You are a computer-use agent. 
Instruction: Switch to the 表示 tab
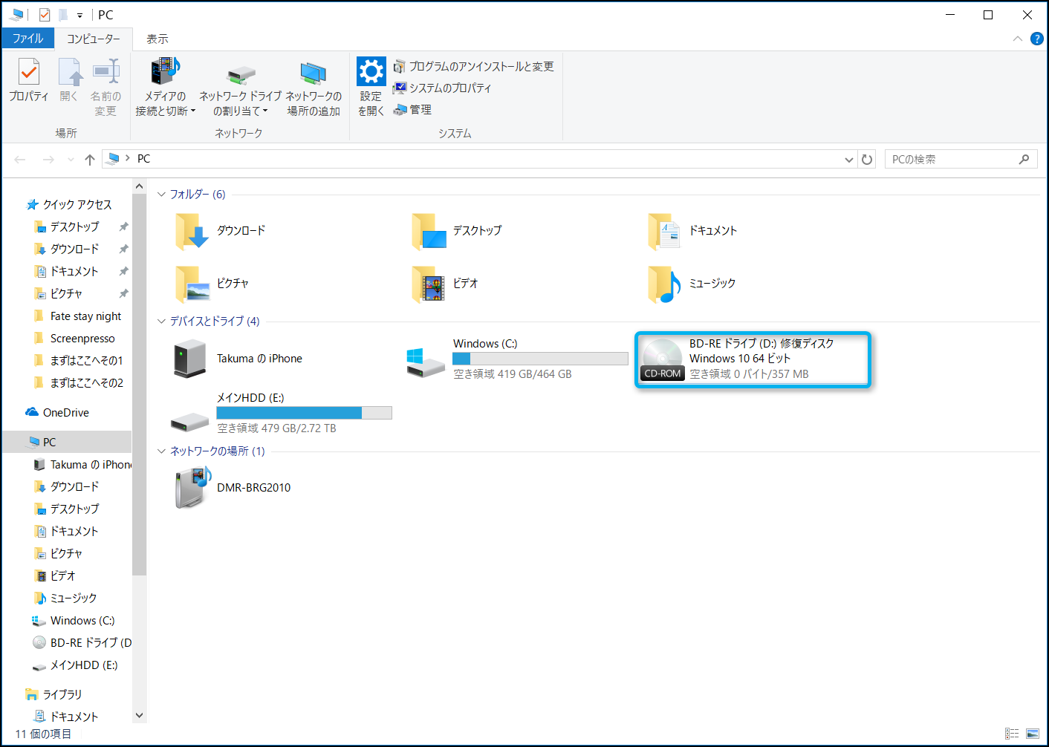(157, 39)
